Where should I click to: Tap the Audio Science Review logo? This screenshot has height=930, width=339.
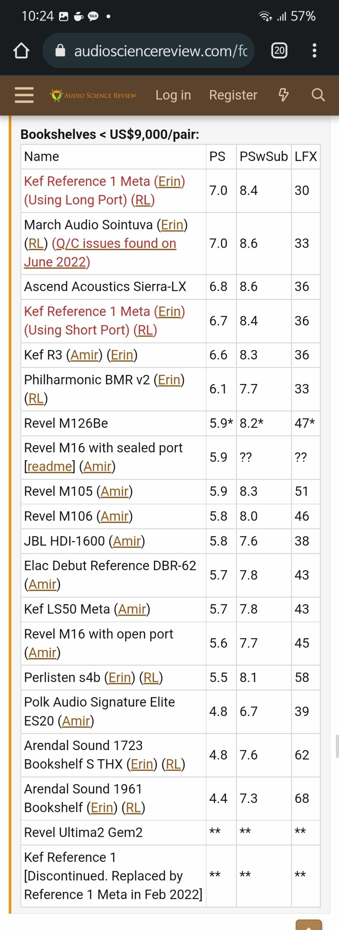pos(93,95)
